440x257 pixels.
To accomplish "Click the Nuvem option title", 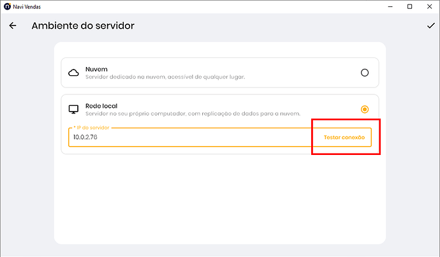I will [x=96, y=68].
